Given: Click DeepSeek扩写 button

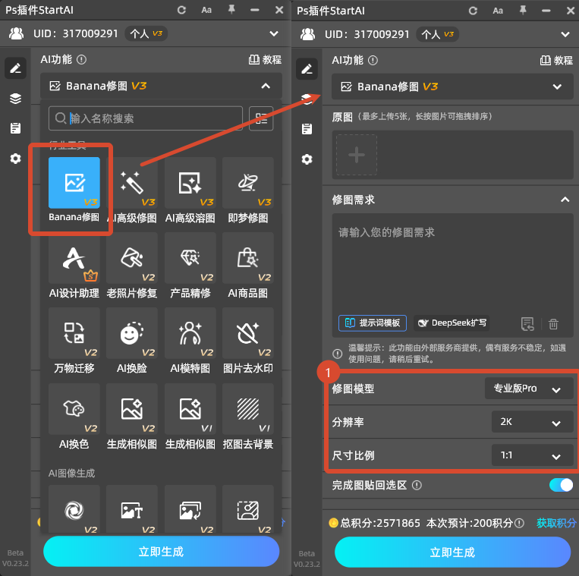Looking at the screenshot, I should click(x=452, y=323).
